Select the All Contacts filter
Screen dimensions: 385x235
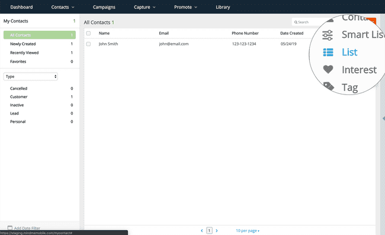tap(40, 35)
